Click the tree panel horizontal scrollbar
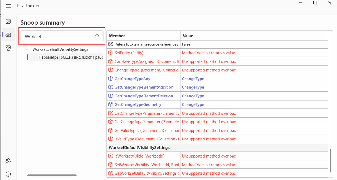Screen dimensions: 337x180 52,175
